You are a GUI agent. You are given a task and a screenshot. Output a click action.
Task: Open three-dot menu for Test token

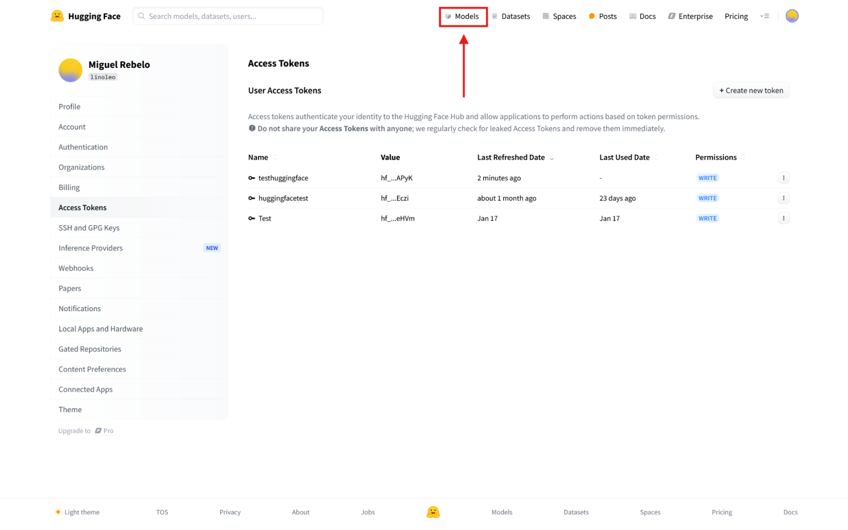point(783,218)
